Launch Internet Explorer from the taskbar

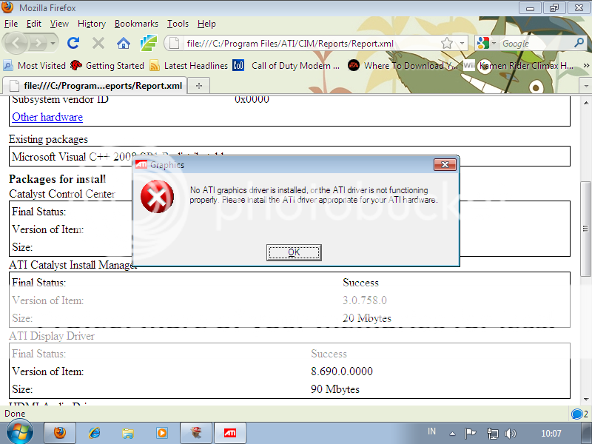coord(93,433)
